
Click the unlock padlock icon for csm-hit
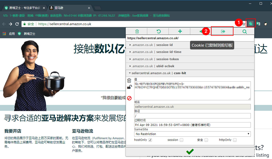[129, 87]
